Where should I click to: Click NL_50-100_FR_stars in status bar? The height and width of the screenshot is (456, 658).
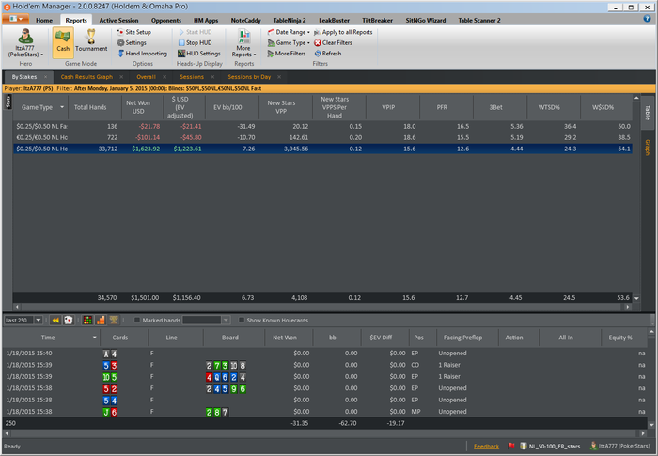tap(550, 447)
